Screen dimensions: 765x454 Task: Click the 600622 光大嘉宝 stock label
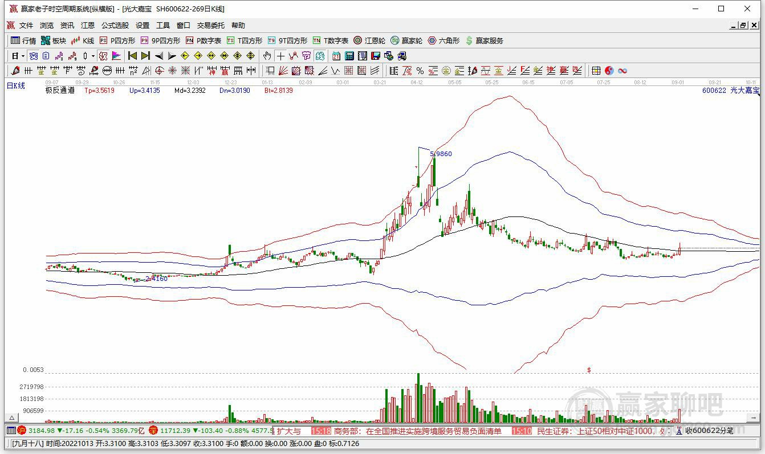(731, 90)
